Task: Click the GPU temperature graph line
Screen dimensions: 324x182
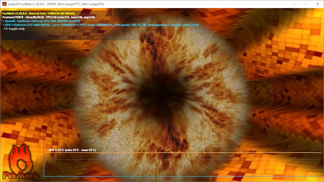Action: click(183, 153)
